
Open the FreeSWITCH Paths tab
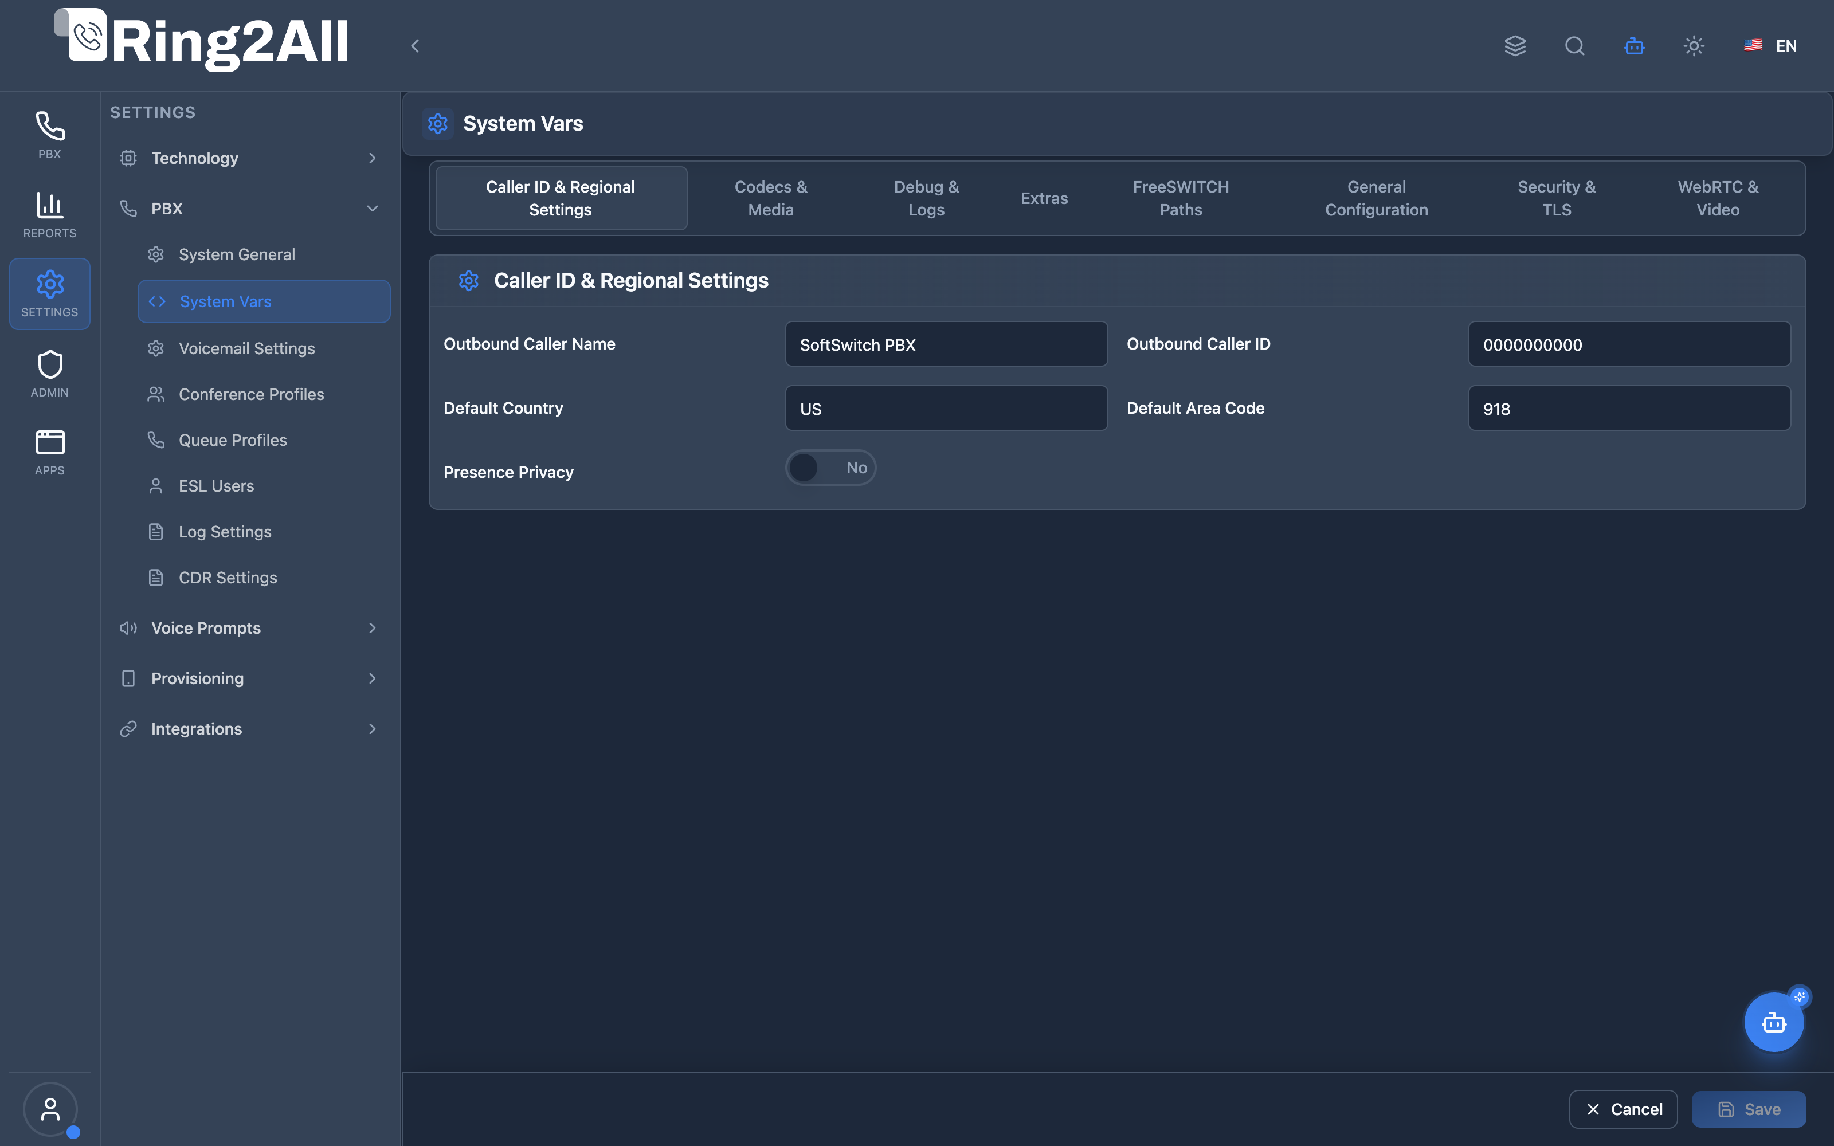[1181, 198]
